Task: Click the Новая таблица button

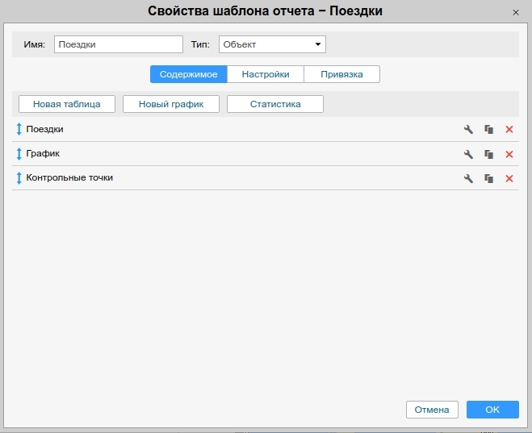Action: coord(67,104)
